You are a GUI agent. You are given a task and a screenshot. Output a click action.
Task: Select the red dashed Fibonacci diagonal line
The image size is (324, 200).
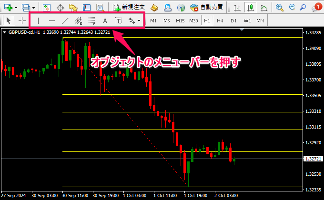click(125, 112)
